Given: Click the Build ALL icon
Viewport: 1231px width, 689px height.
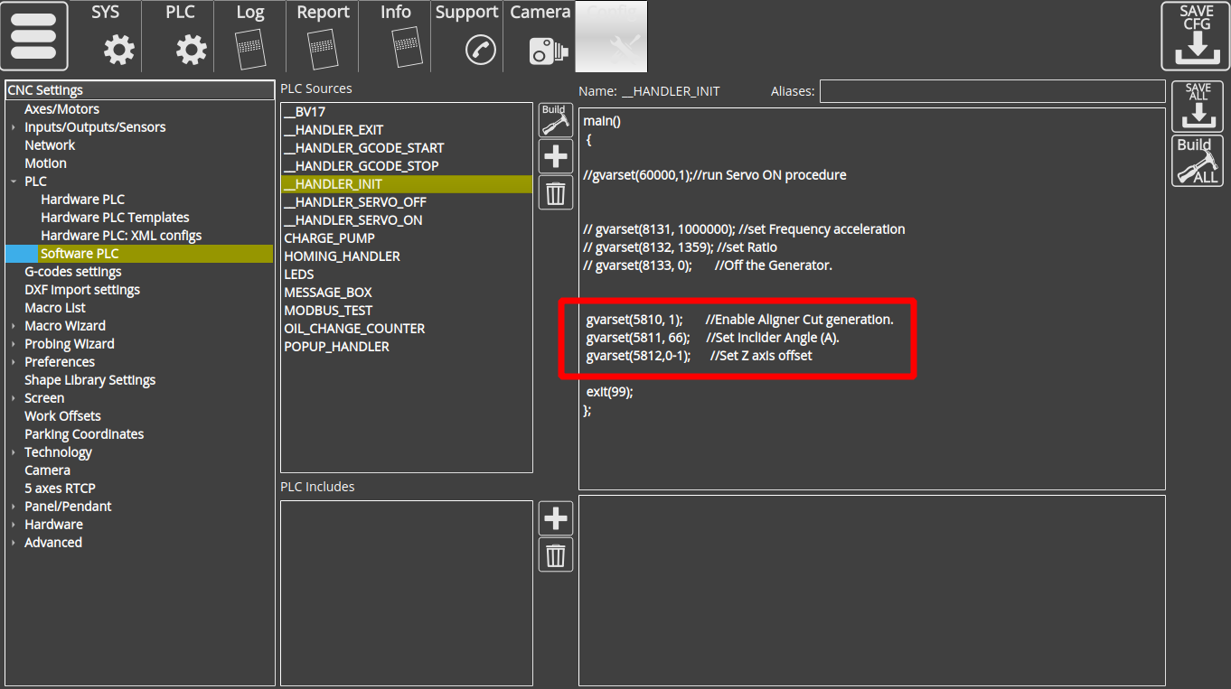Looking at the screenshot, I should coord(1197,161).
